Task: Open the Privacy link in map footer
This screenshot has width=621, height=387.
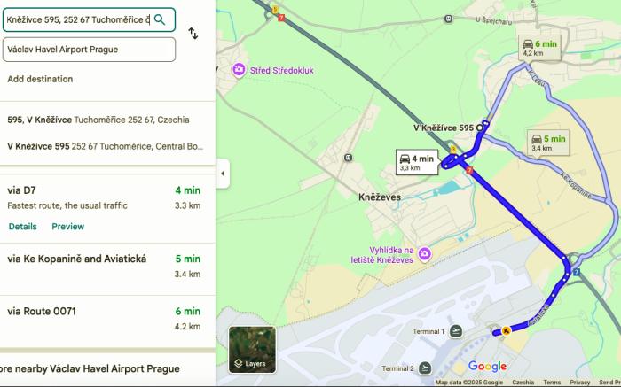Action: click(x=580, y=383)
